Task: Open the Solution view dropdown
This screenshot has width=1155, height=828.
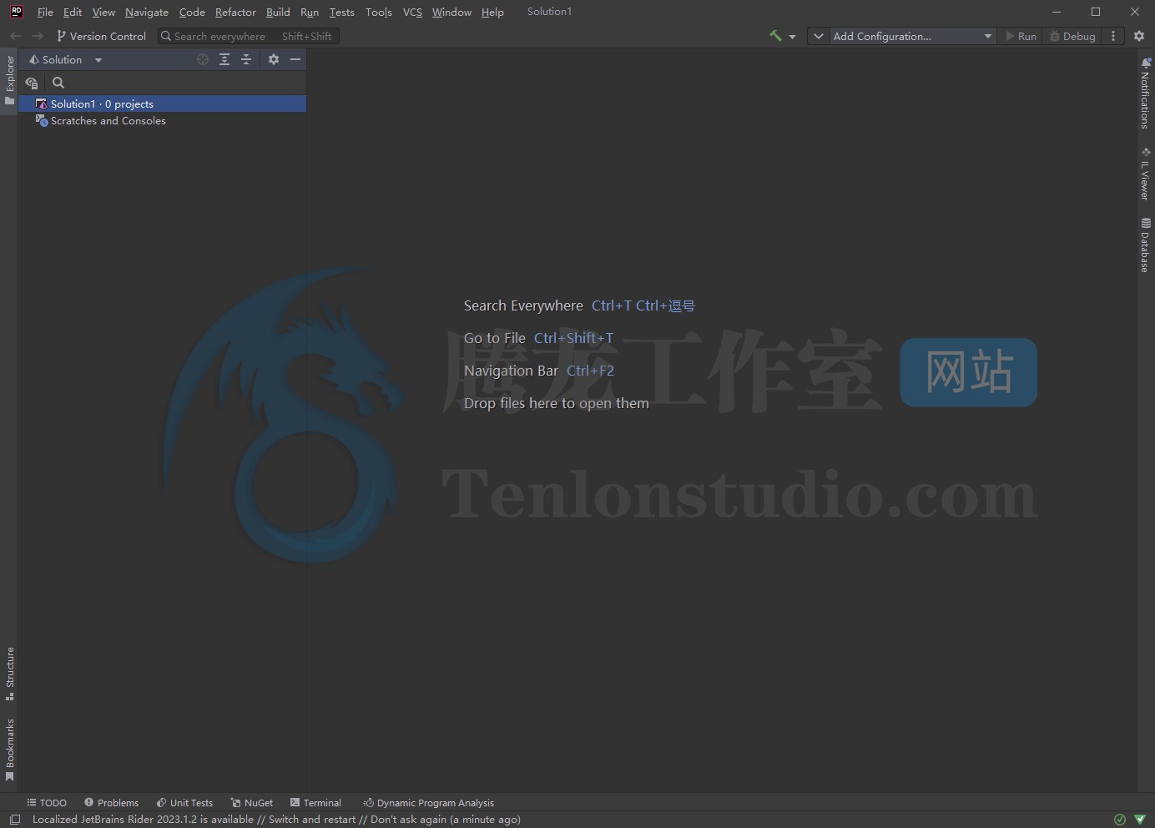Action: (65, 60)
